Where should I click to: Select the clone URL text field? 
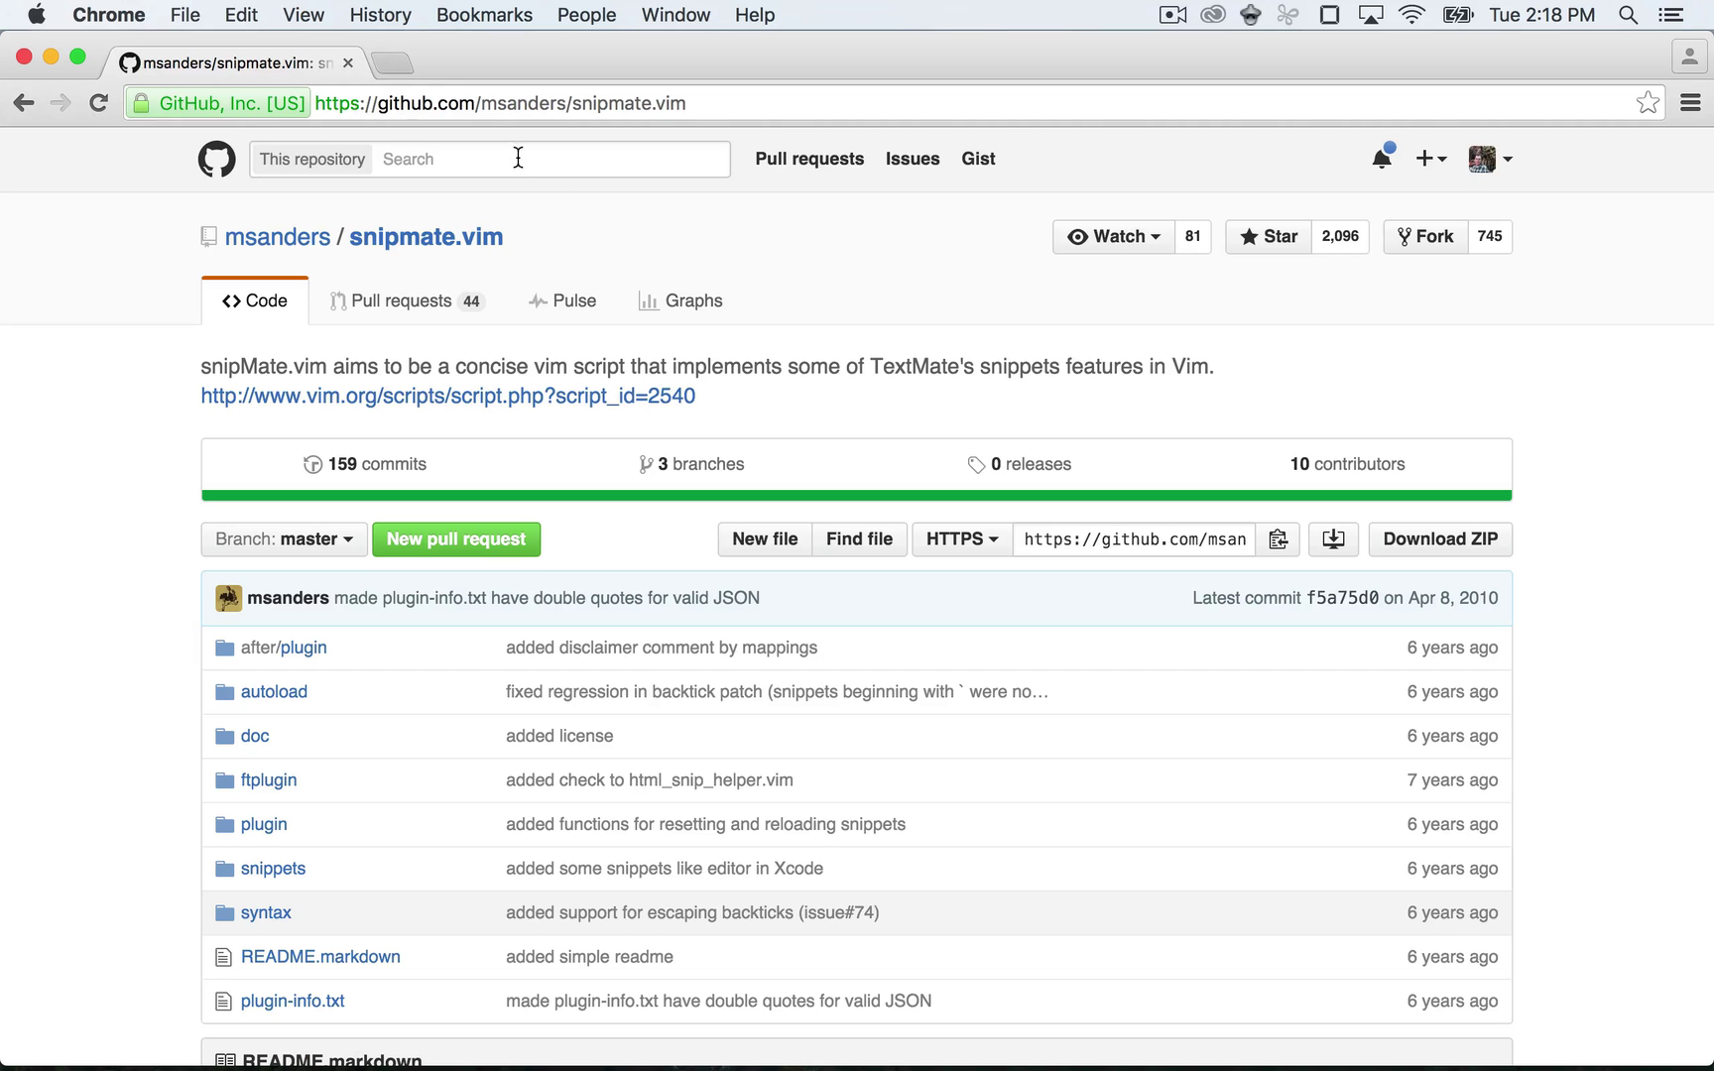point(1134,539)
